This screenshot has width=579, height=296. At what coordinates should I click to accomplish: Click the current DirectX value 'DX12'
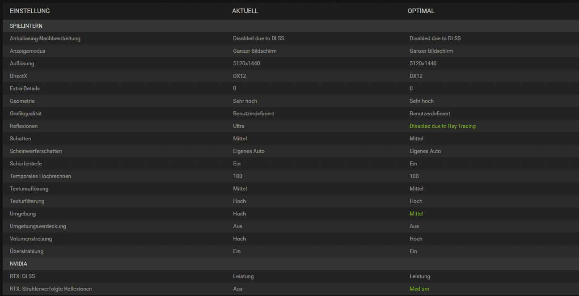[239, 76]
